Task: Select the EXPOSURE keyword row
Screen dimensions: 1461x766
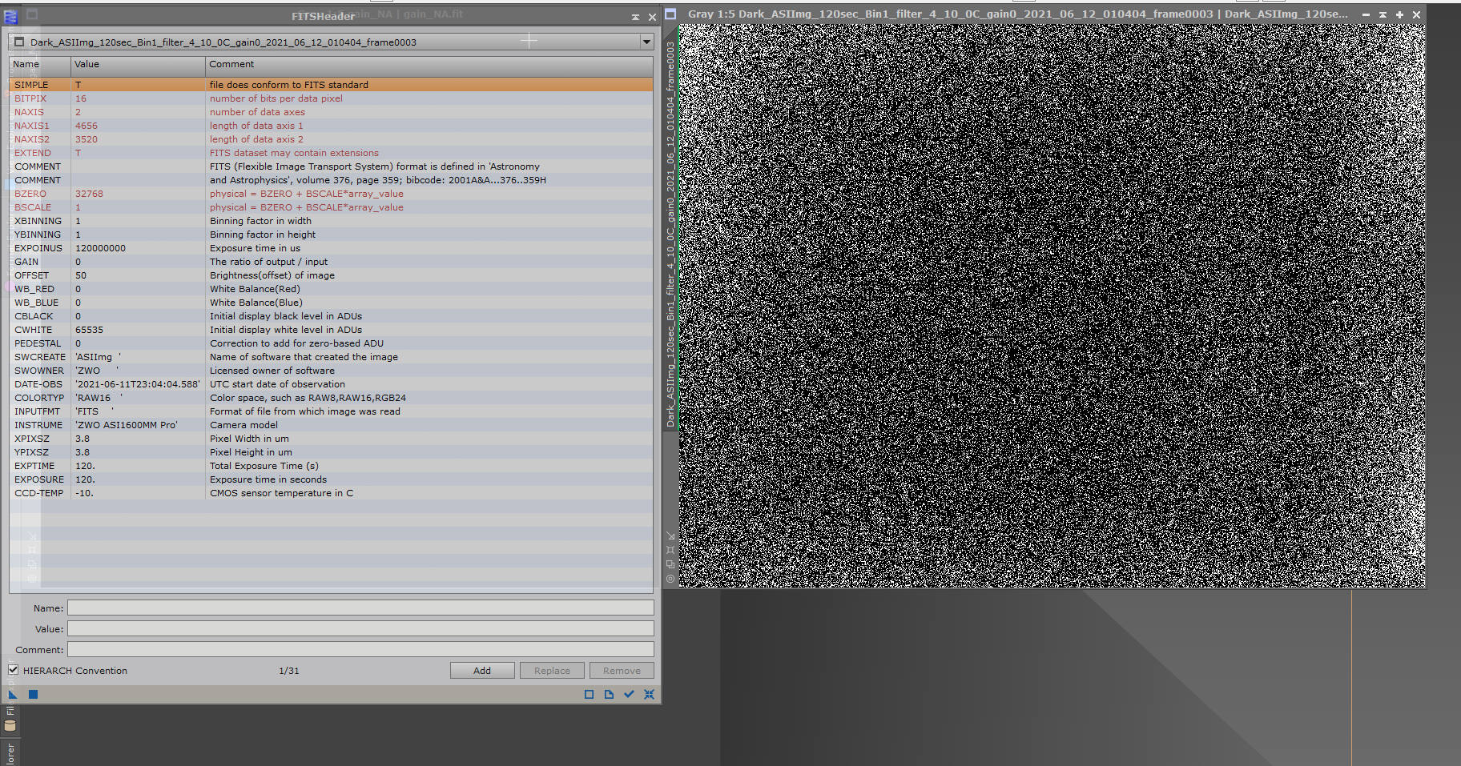Action: point(331,479)
